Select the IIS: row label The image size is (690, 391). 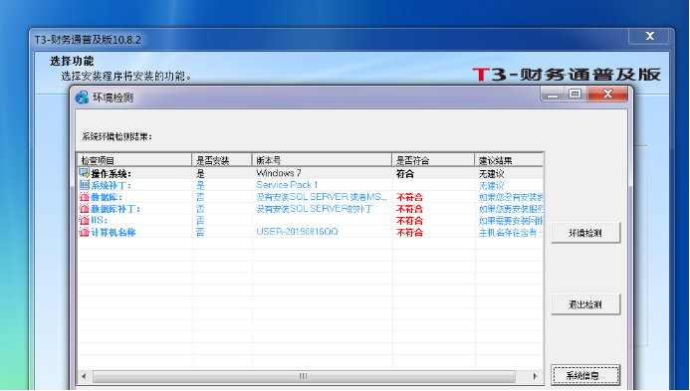[99, 220]
